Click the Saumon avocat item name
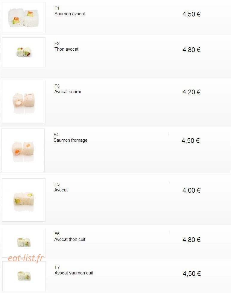The height and width of the screenshot is (293, 231). [x=70, y=14]
